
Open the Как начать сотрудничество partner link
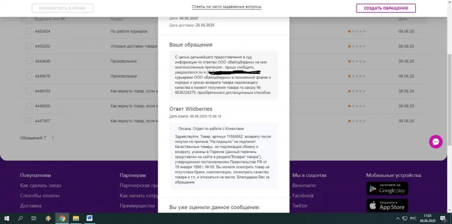pyautogui.click(x=139, y=195)
